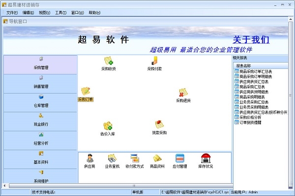Image resolution: width=295 pixels, height=196 pixels.
Task: Open the 采购退货 purchase return icon
Action: (x=183, y=93)
